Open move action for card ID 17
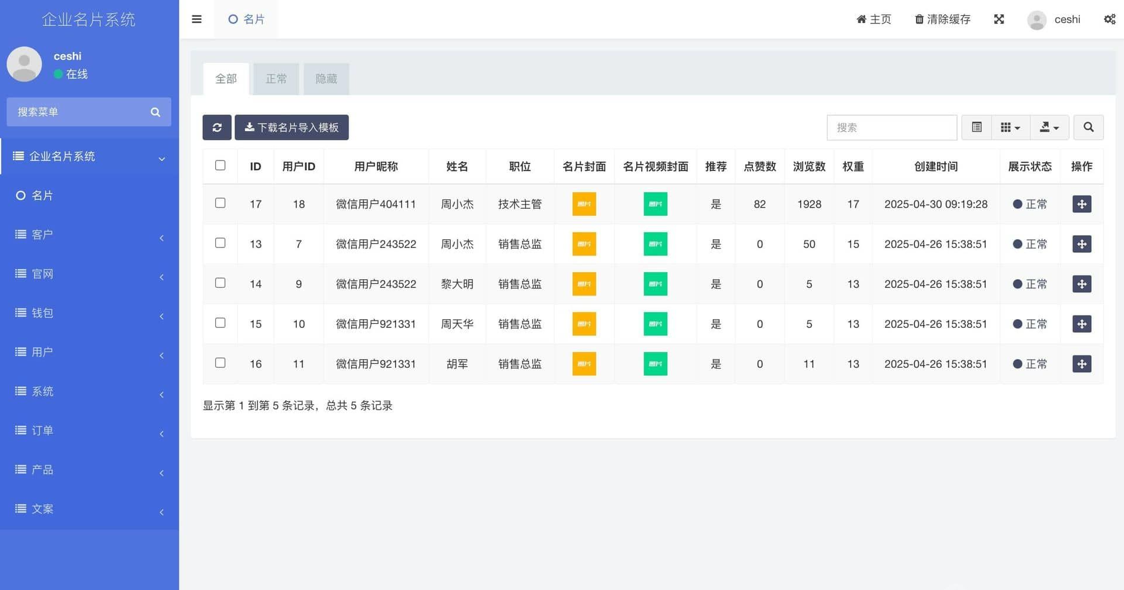Screen dimensions: 1124x590 point(1082,204)
